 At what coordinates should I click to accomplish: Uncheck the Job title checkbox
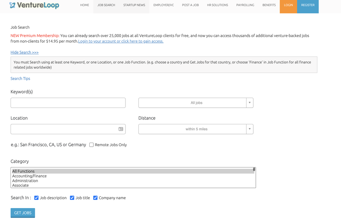[x=72, y=198]
